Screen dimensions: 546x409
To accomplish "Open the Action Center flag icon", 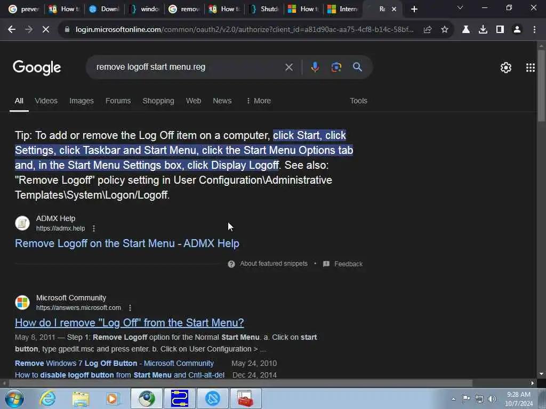I will click(x=466, y=398).
